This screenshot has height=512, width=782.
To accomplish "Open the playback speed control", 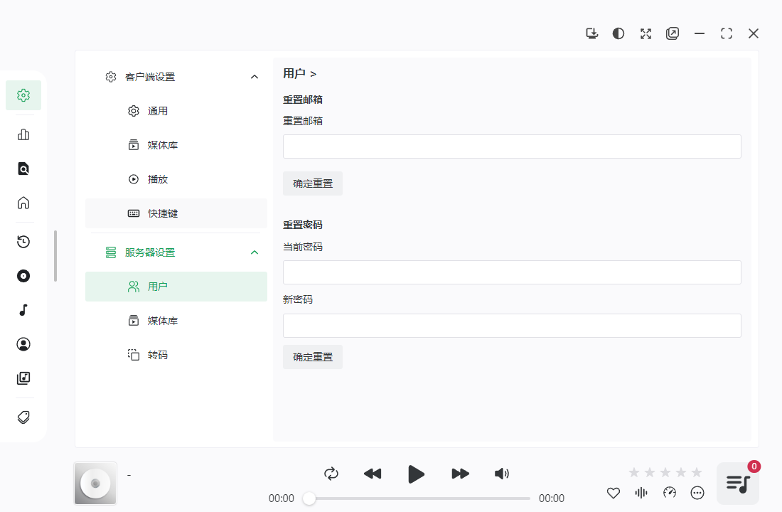I will click(669, 492).
